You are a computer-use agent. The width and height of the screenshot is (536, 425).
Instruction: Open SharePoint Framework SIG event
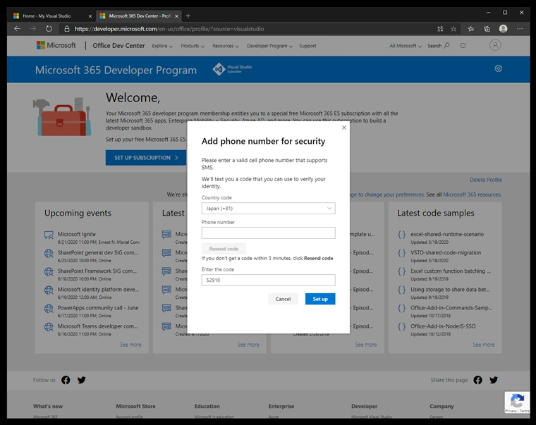click(x=97, y=271)
